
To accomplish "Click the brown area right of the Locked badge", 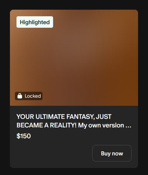I will [90, 96].
